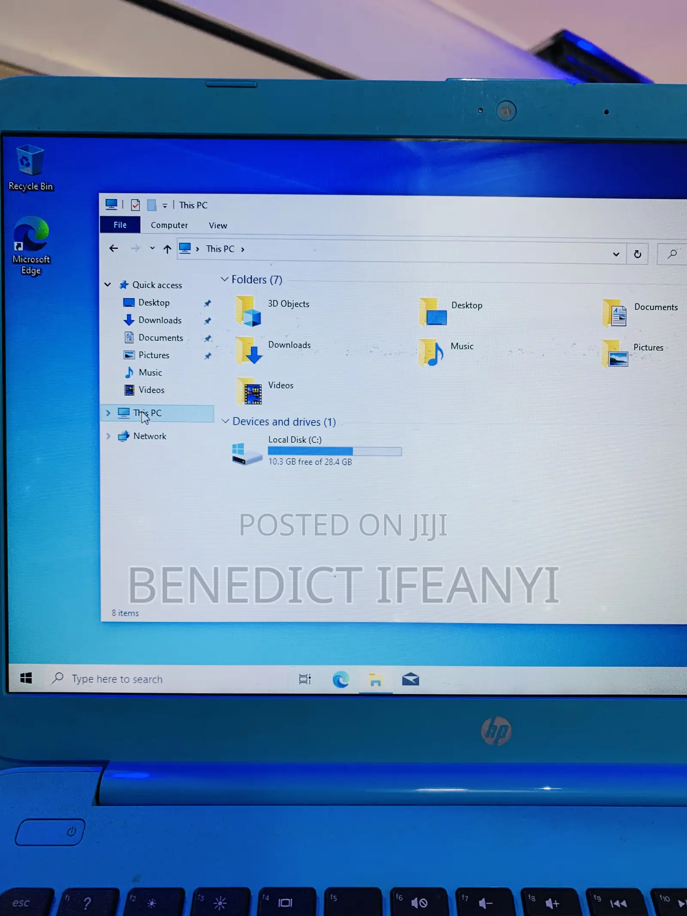This screenshot has width=687, height=916.
Task: Open the Mail app from the taskbar
Action: pyautogui.click(x=410, y=679)
